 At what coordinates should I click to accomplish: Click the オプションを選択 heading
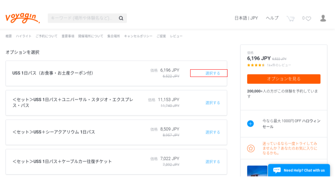pyautogui.click(x=22, y=52)
